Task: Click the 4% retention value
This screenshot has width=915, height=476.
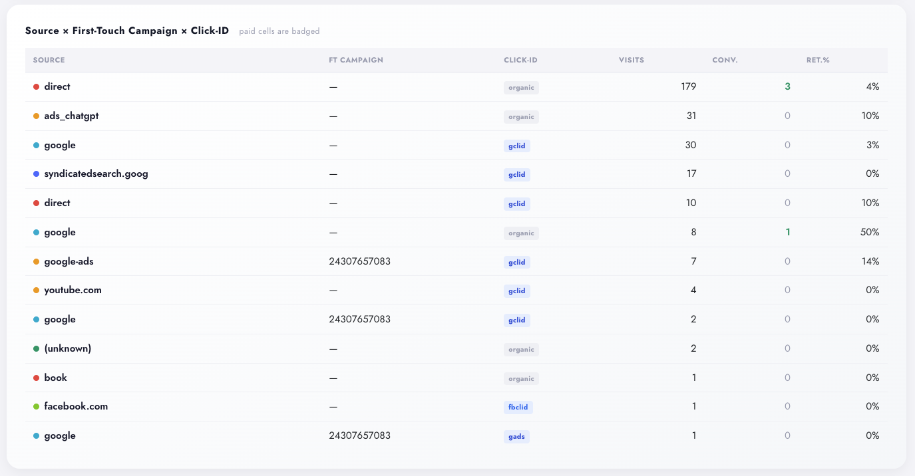Action: pyautogui.click(x=872, y=86)
